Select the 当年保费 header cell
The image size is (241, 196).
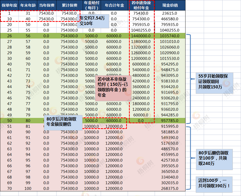pyautogui.click(x=47, y=5)
